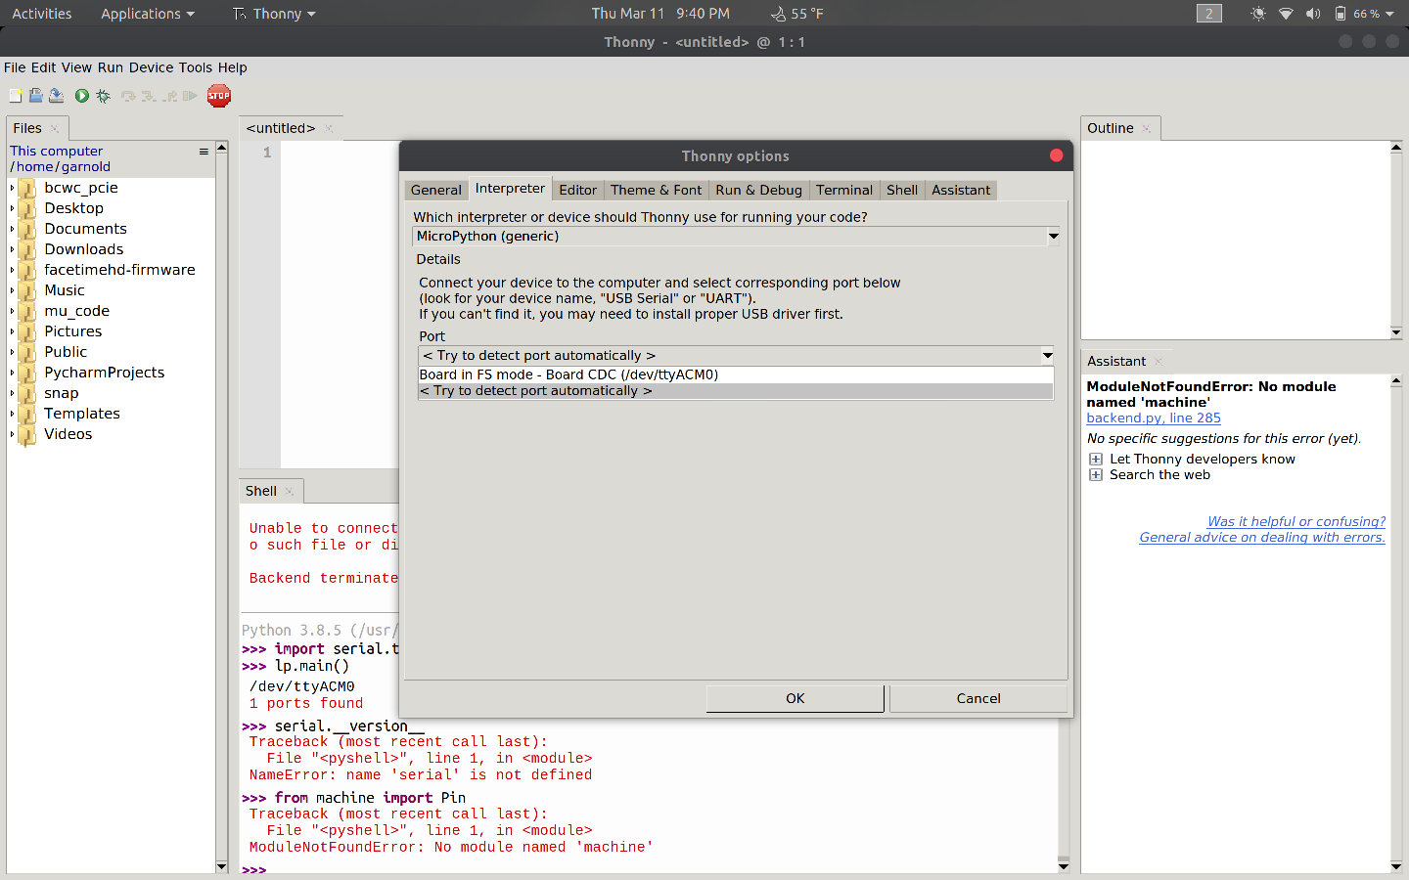Open the Port combo box arrow
Screen dimensions: 1409x880
(1047, 356)
